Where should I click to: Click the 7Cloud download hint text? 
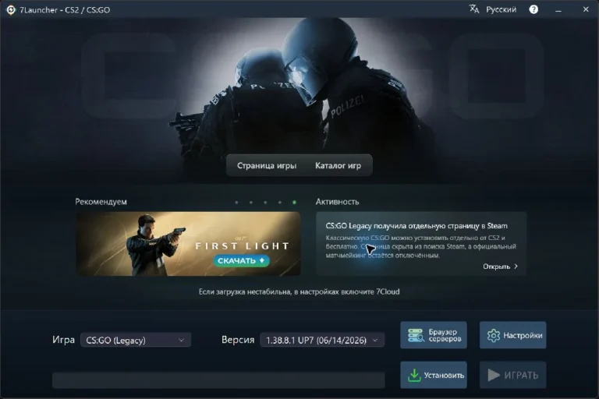click(x=299, y=291)
